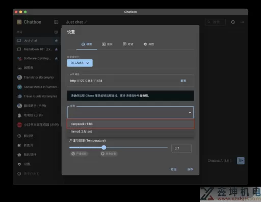Click the 新对话 plus icon
The height and width of the screenshot is (202, 261).
pos(19,136)
